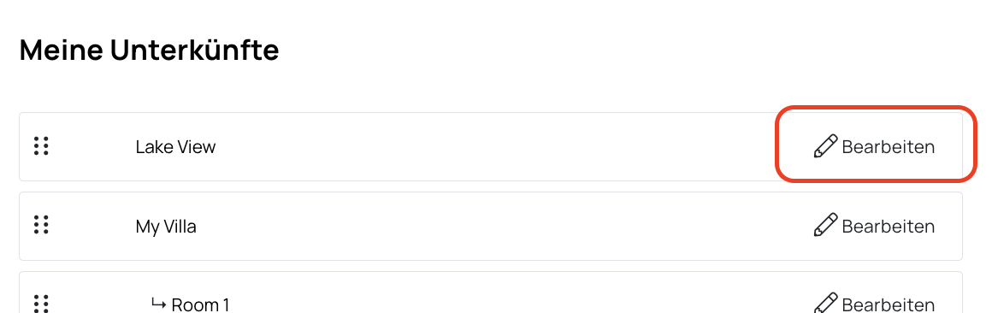Select the My Villa accommodation name
992x313 pixels.
pos(166,227)
